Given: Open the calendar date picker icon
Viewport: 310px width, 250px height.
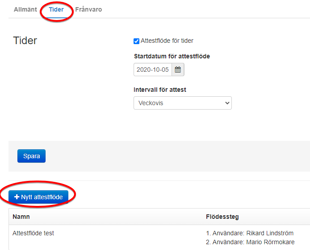Looking at the screenshot, I should (178, 70).
